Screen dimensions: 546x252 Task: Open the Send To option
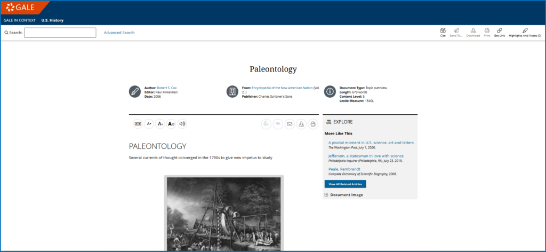pos(456,32)
